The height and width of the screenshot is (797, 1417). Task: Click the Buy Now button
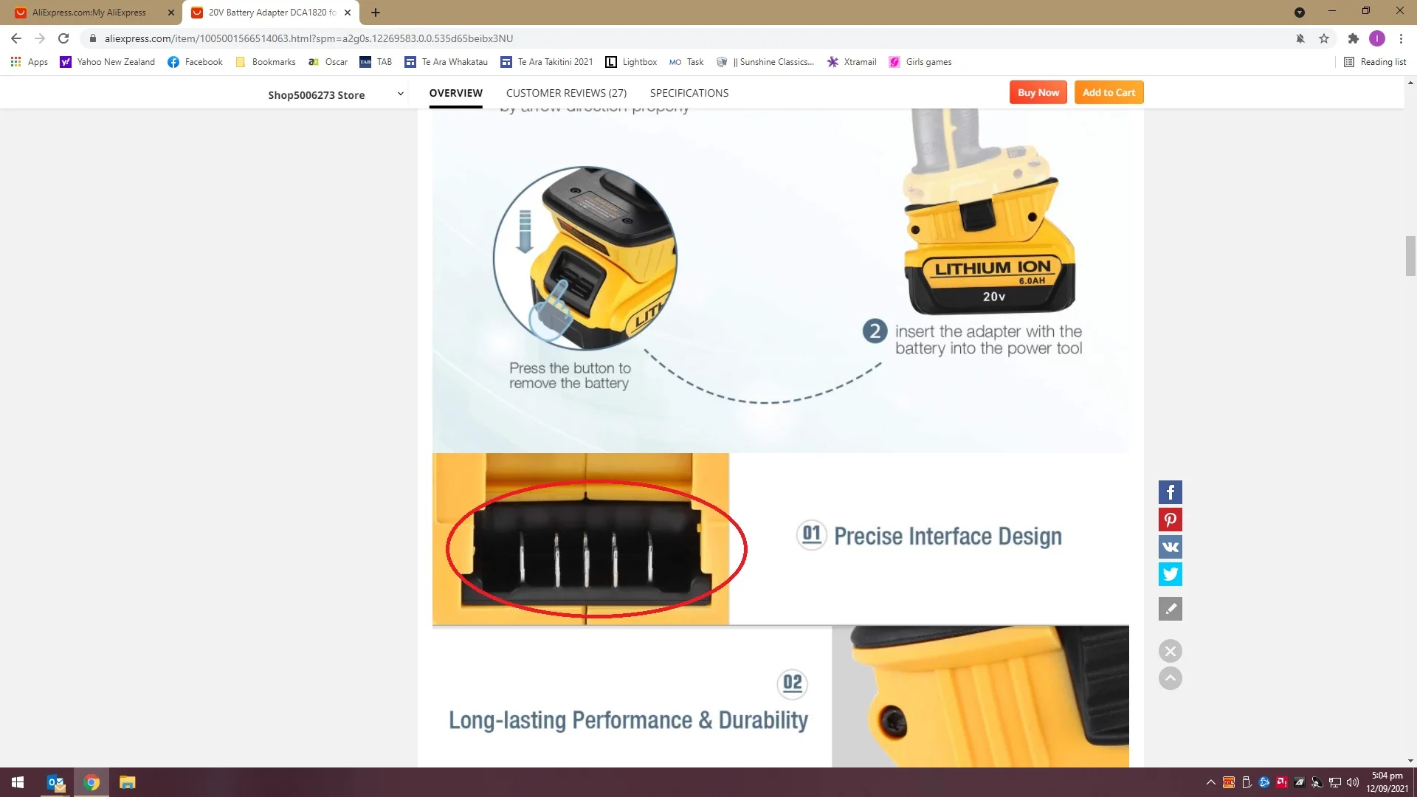[1038, 92]
